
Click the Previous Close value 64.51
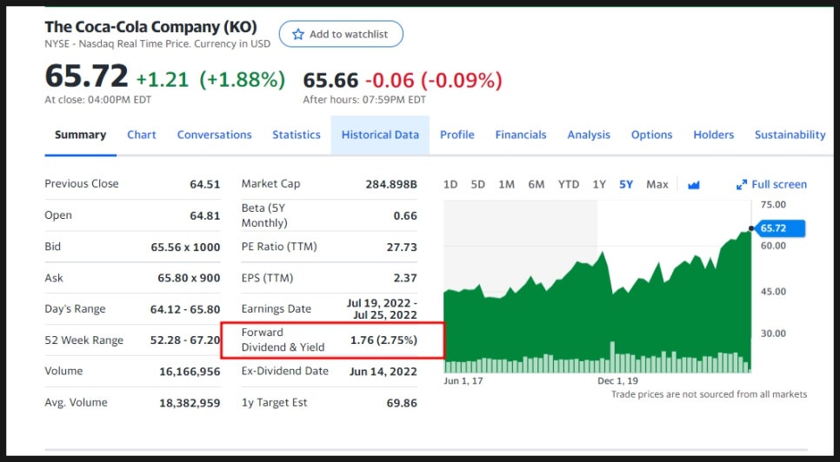(204, 184)
